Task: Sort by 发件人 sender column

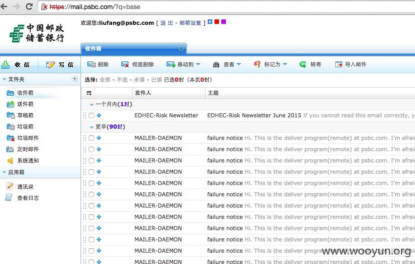Action: click(x=143, y=93)
